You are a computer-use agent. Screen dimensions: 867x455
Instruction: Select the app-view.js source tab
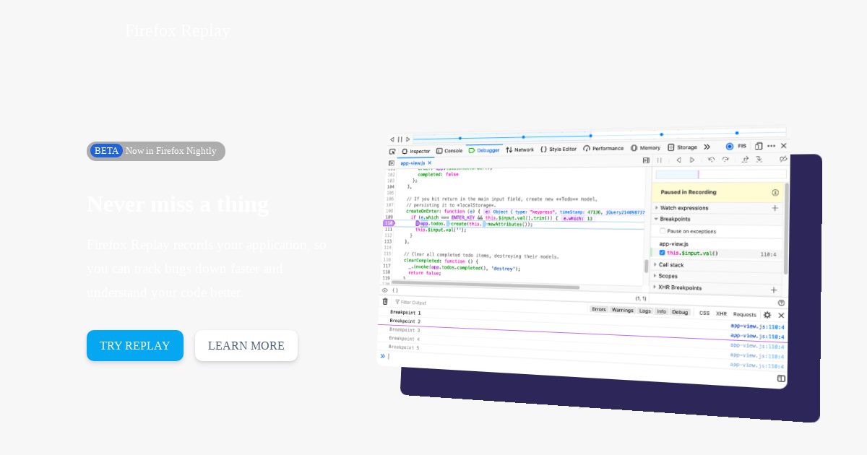pos(416,163)
